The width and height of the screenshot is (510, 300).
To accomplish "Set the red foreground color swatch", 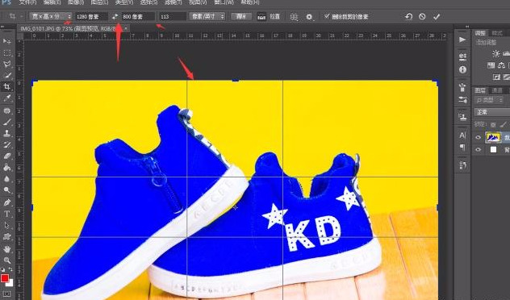I will point(5,278).
